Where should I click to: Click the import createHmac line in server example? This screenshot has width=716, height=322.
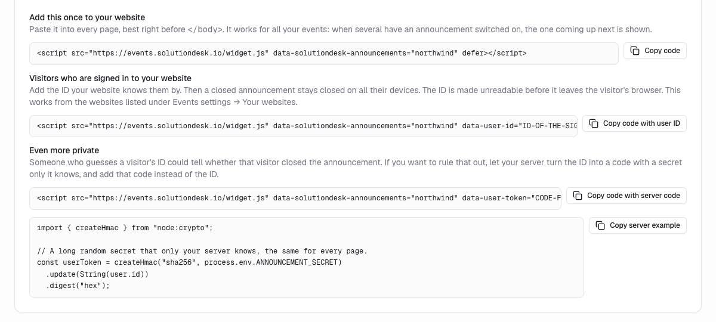[125, 228]
